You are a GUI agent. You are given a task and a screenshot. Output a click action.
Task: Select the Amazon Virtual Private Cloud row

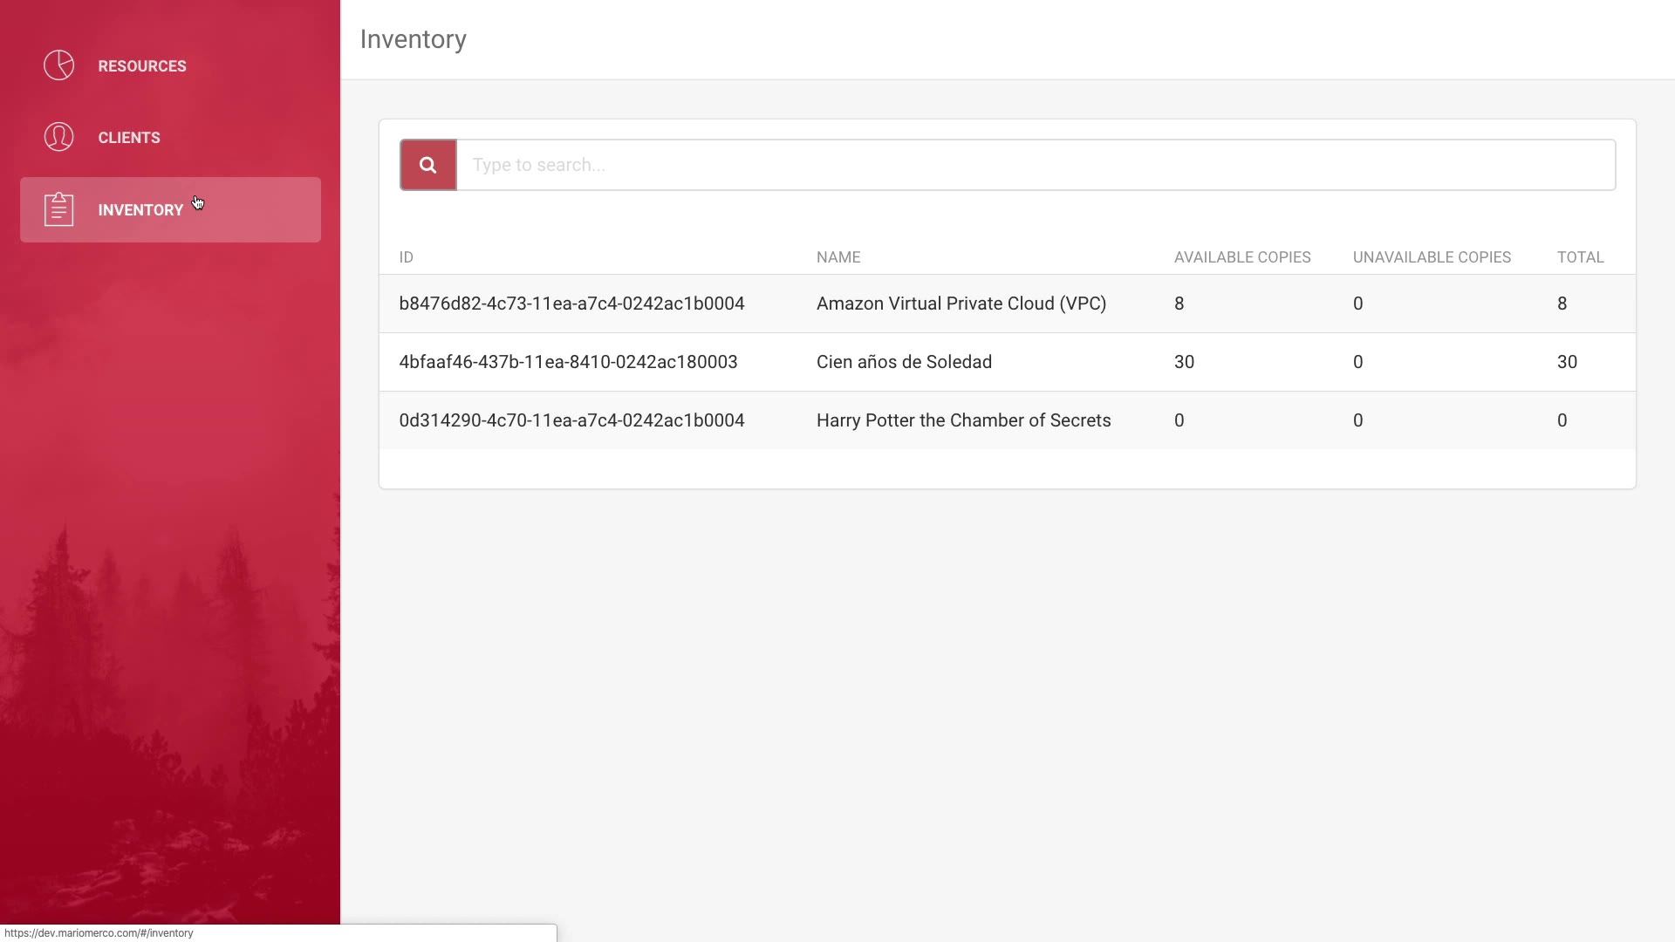[961, 304]
